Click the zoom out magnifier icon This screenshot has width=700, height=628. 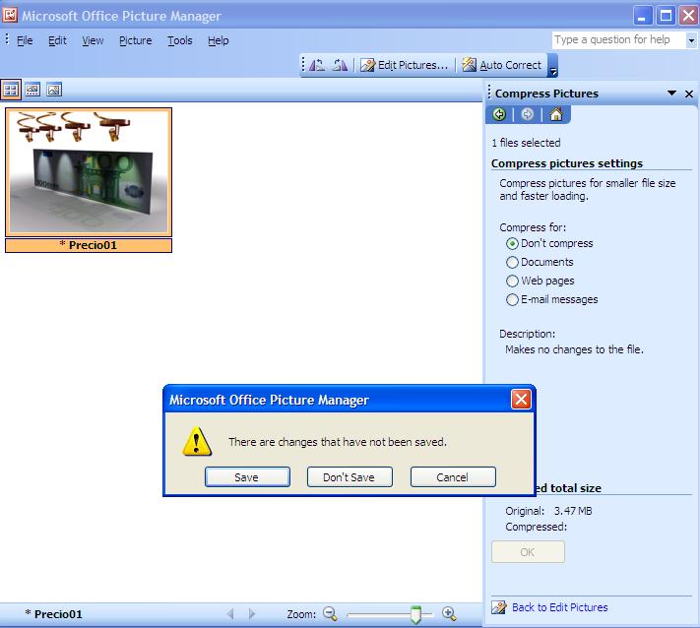tap(331, 614)
